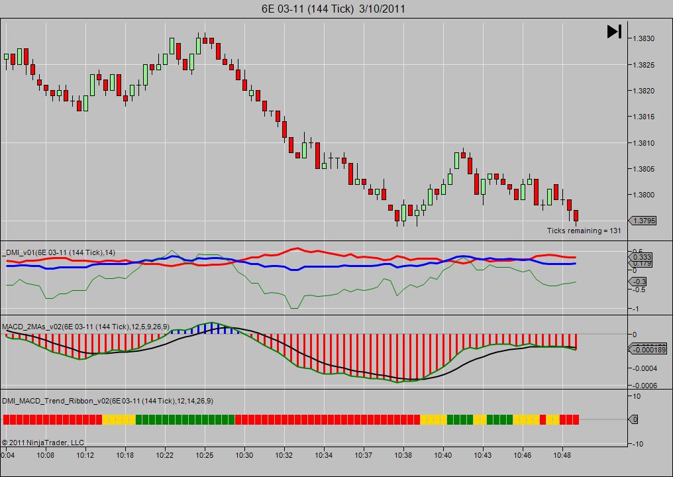673x477 pixels.
Task: Click the 10:34 time axis label
Action: [324, 454]
